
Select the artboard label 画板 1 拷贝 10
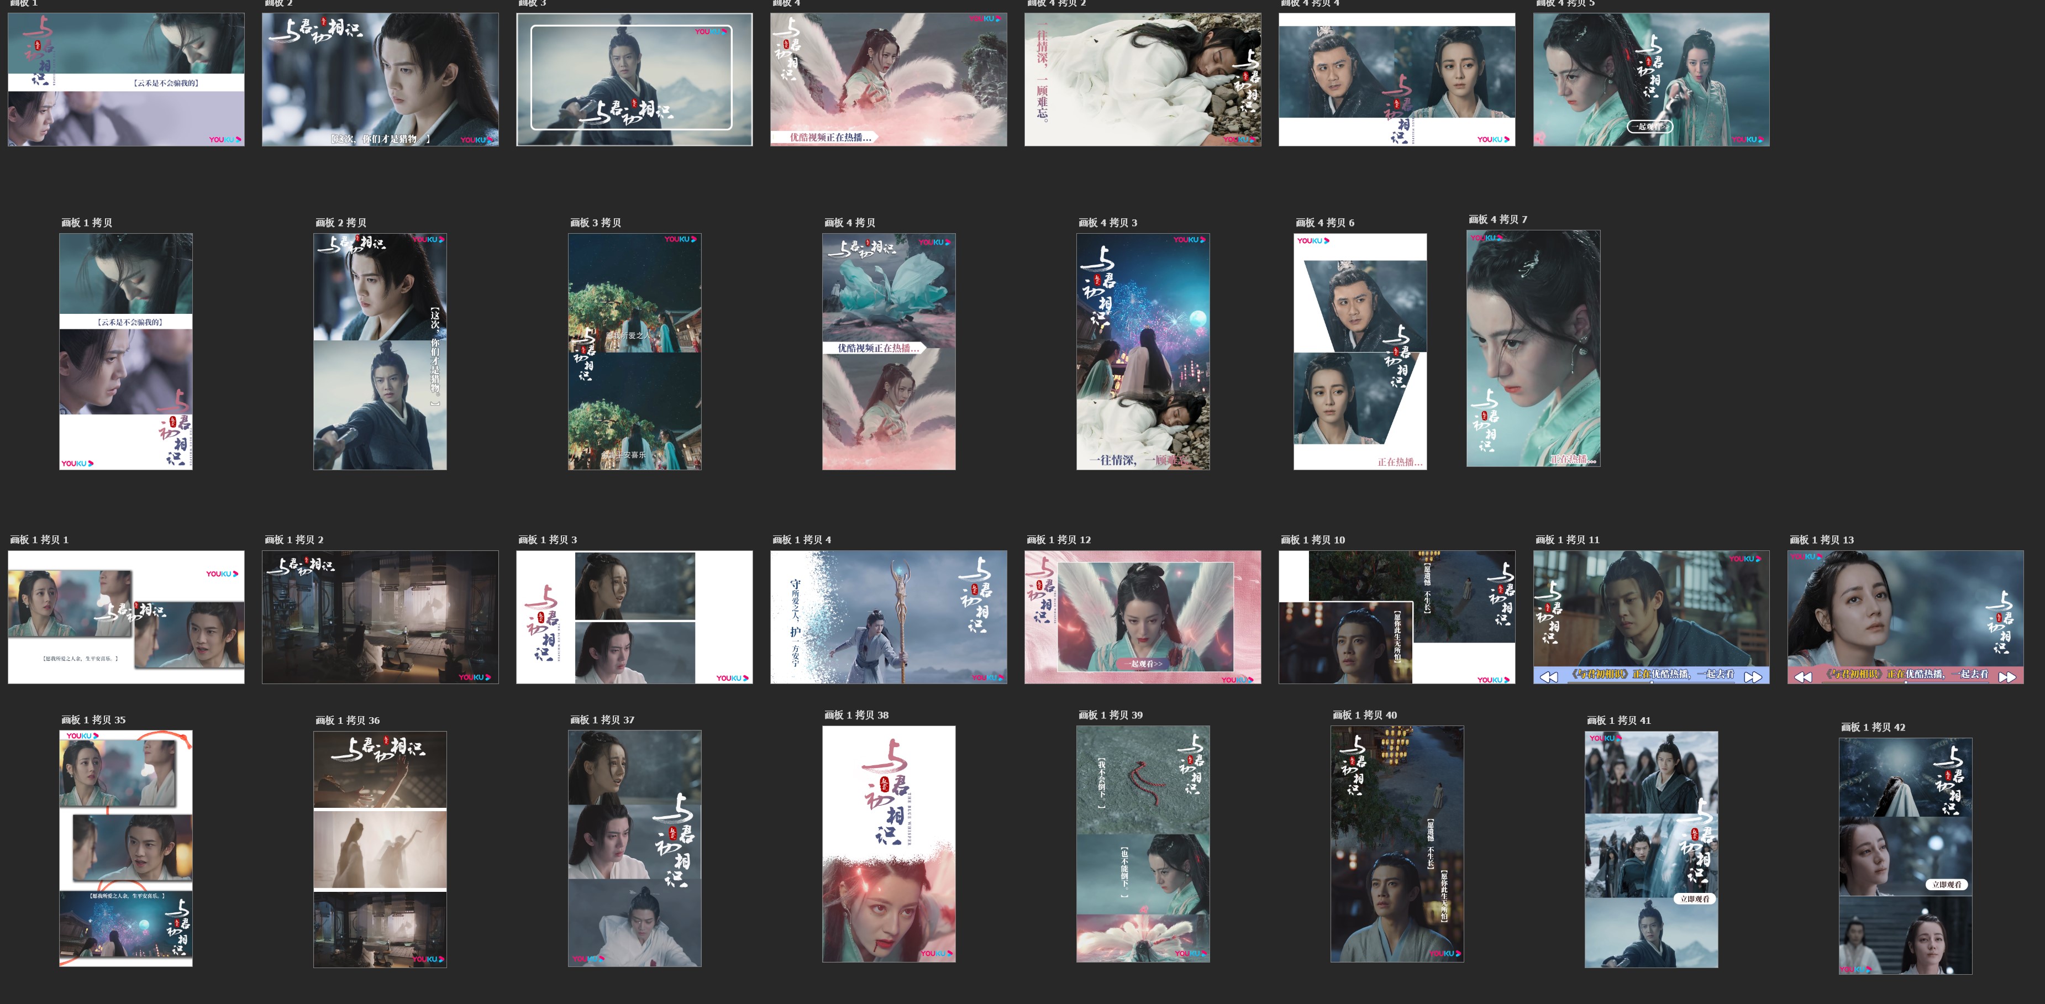point(1313,540)
